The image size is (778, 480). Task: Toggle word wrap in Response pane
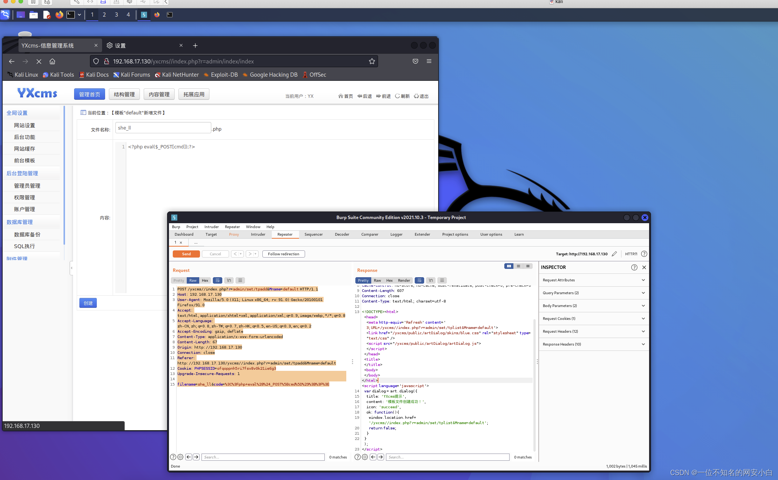[x=419, y=281]
